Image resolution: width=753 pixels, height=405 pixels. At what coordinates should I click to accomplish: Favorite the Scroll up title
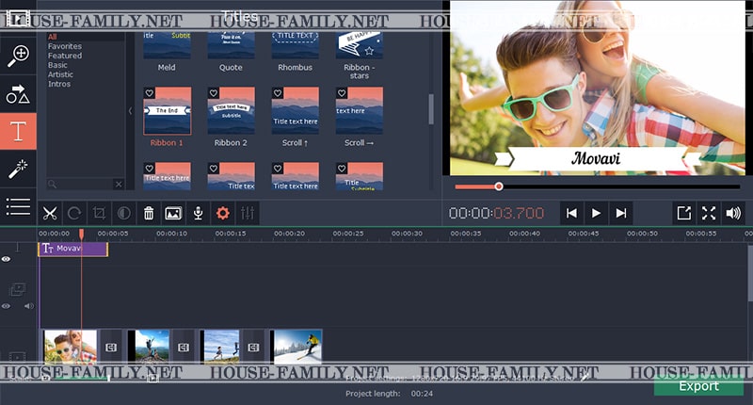[278, 93]
